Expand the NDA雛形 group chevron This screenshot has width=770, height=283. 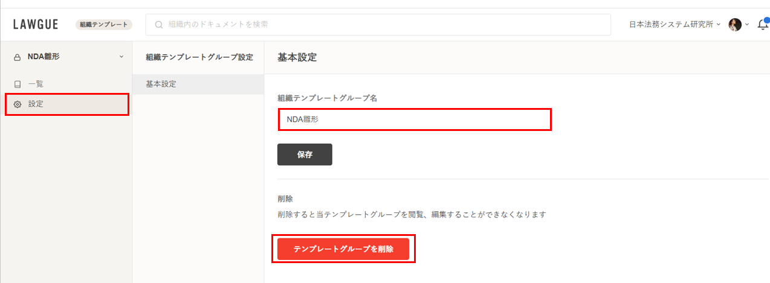pos(121,57)
